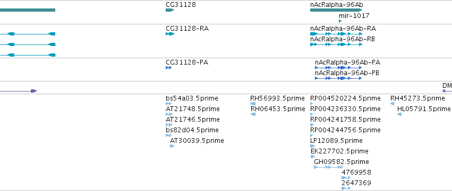Select the purple arrow feature at left
This screenshot has height=191, width=452.
[18, 91]
